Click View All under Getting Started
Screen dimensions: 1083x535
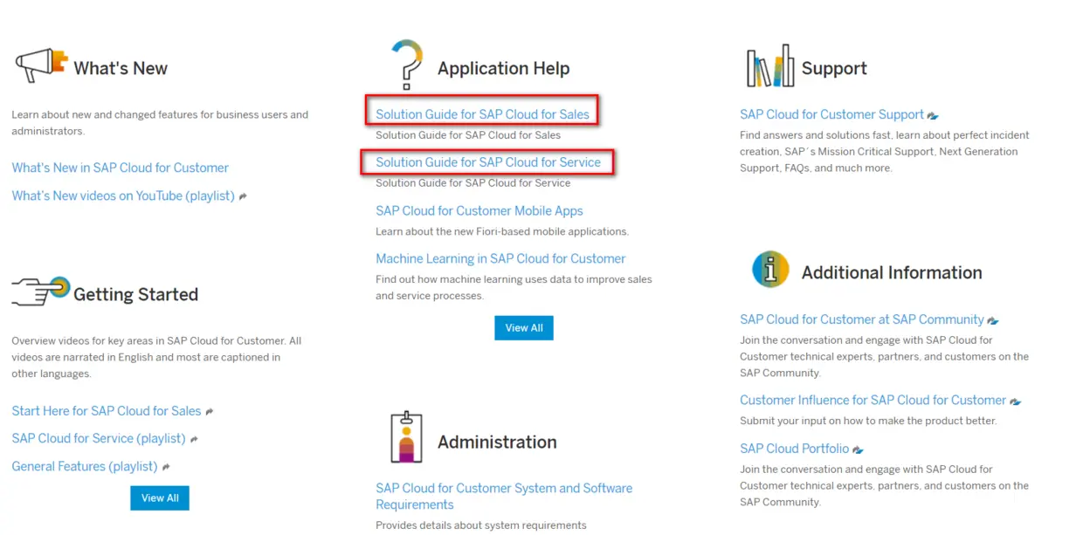pos(160,498)
